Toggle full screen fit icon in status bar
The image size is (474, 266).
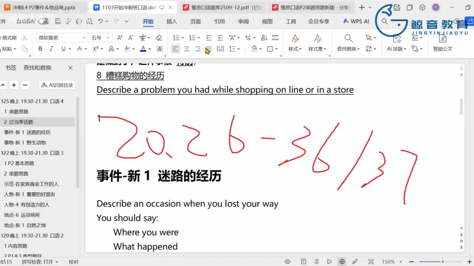371,262
